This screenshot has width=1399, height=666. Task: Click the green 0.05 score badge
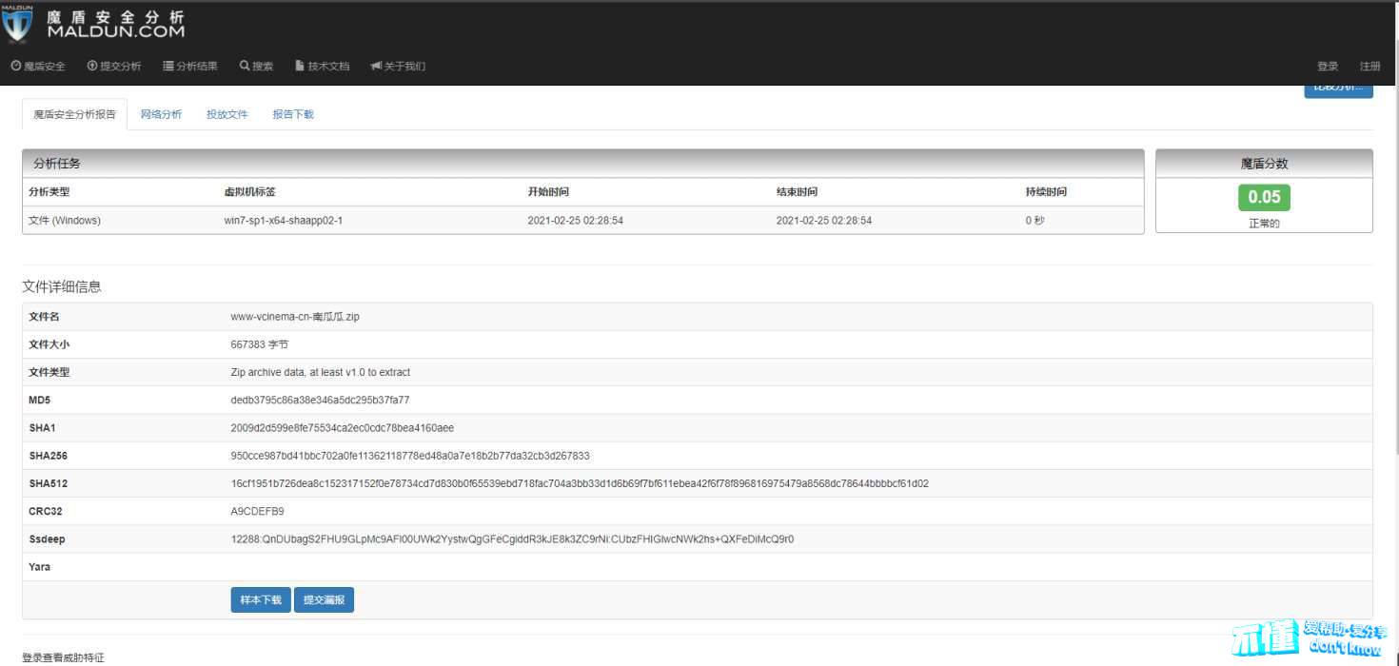point(1264,197)
